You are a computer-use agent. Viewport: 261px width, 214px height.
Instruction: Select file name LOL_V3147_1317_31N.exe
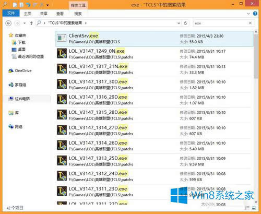coord(98,66)
